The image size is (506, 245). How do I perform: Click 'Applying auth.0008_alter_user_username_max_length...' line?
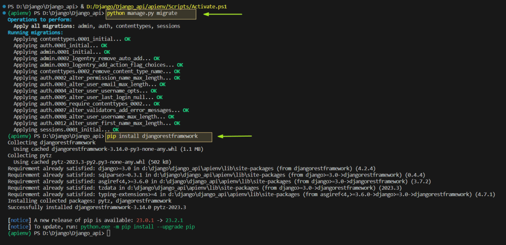94,116
